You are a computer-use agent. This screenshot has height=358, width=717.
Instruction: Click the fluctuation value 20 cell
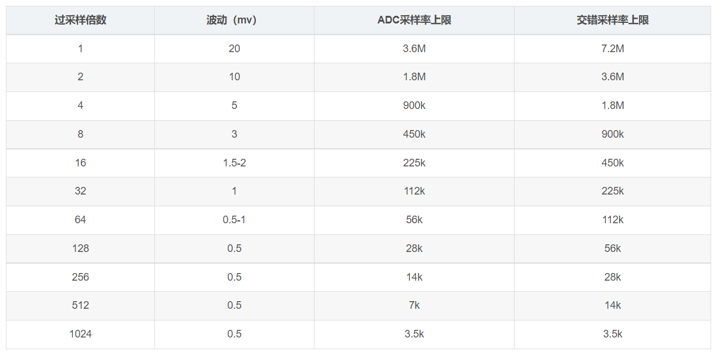[234, 49]
